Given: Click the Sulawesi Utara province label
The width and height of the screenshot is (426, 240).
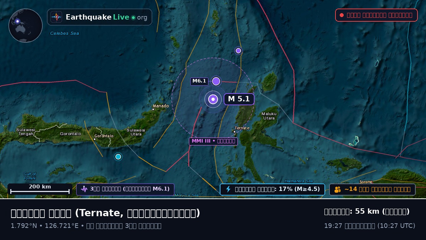Looking at the screenshot, I should pyautogui.click(x=136, y=132).
